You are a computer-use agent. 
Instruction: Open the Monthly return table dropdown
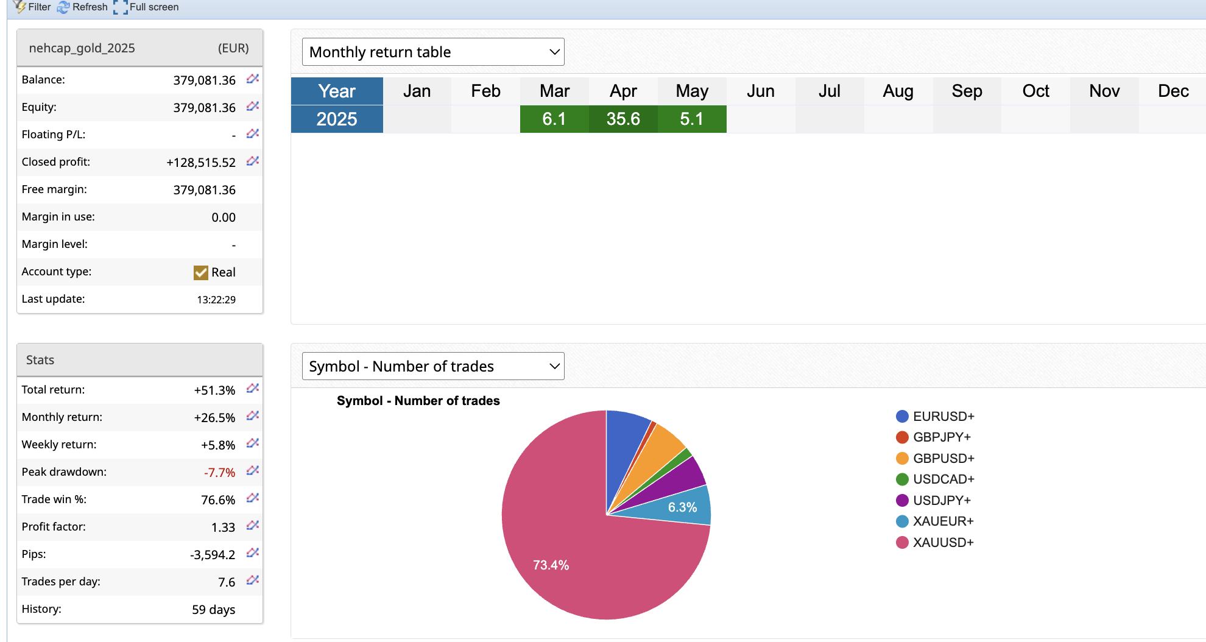433,52
